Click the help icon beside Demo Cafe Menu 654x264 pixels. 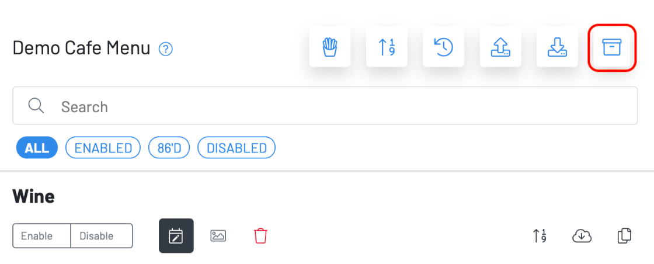coord(166,49)
